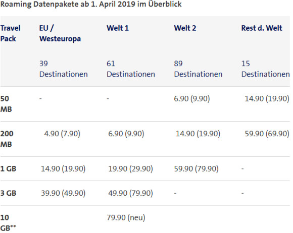Click the 3 GB row label

[8, 193]
